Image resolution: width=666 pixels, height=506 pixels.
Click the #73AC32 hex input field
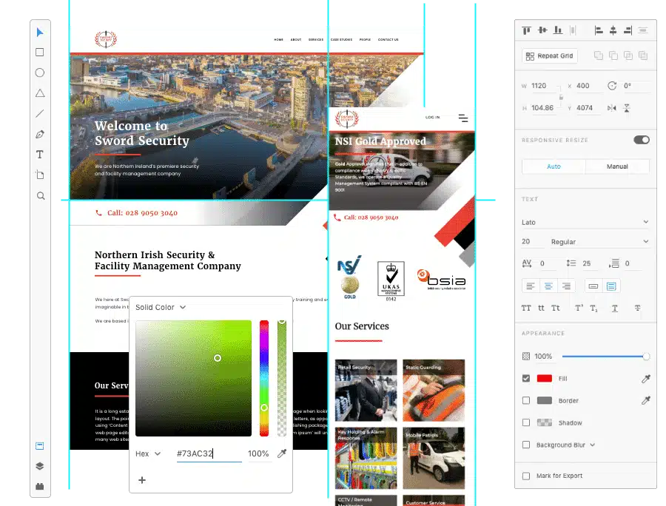[x=209, y=453]
